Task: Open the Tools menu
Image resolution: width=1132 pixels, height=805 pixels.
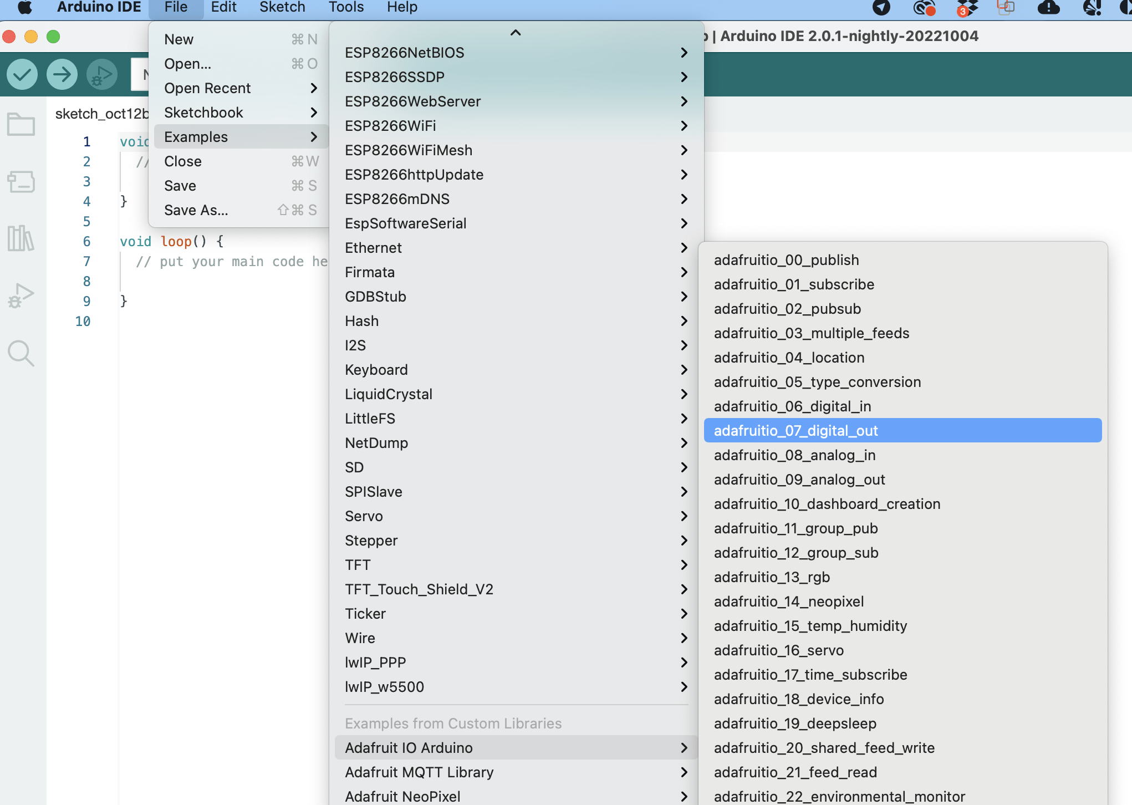Action: tap(345, 8)
